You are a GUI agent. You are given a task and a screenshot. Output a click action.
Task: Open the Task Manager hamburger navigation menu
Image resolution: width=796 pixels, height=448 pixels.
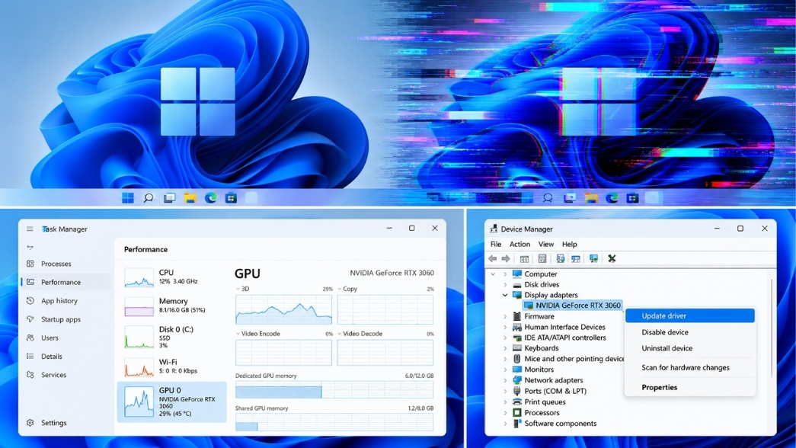[30, 229]
